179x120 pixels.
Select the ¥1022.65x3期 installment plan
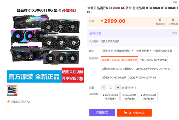(110, 97)
